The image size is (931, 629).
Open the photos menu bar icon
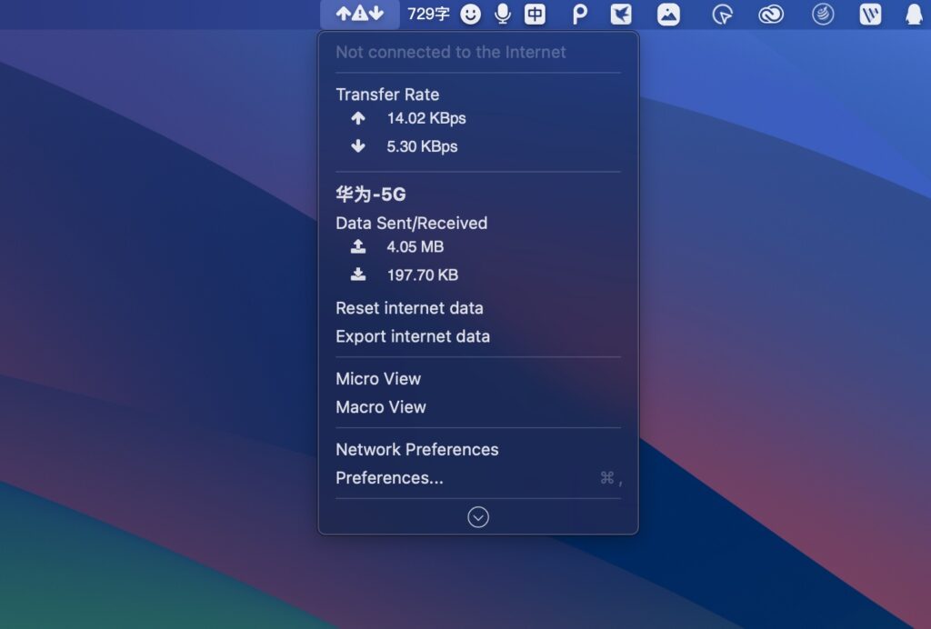(669, 14)
